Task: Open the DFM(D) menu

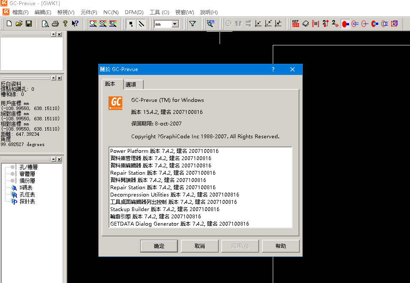Action: click(134, 12)
